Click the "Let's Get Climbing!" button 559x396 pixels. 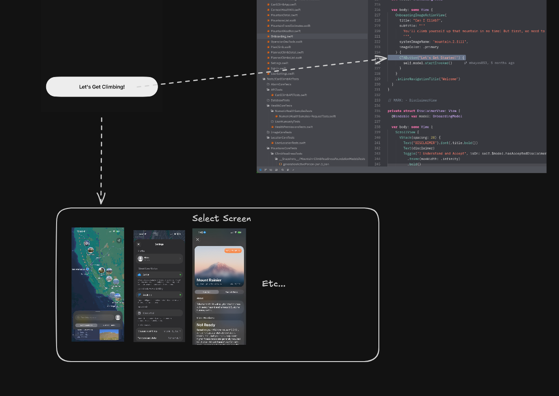click(101, 87)
